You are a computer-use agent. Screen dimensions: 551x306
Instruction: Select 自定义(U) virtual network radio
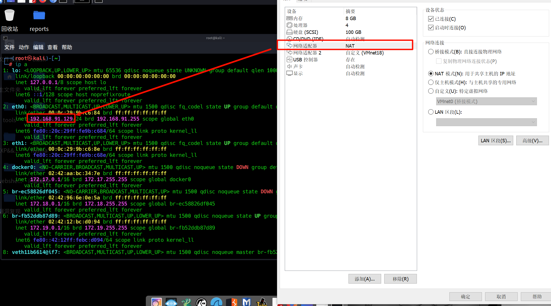(431, 91)
